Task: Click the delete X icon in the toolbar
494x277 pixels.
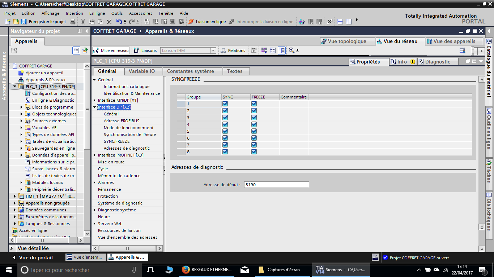Action: [x=109, y=22]
